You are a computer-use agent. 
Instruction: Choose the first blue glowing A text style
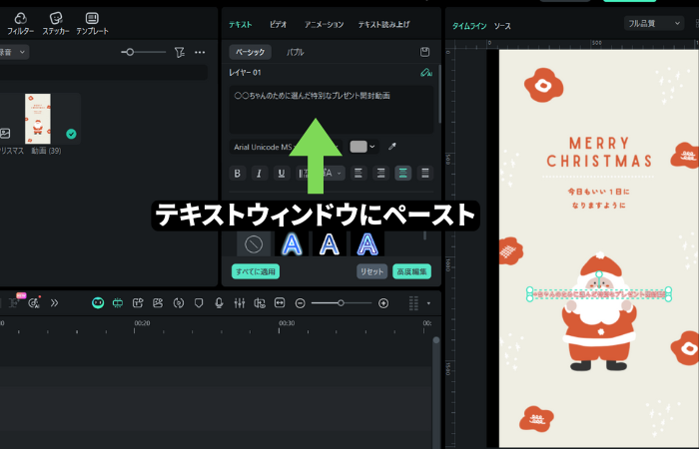tap(292, 244)
